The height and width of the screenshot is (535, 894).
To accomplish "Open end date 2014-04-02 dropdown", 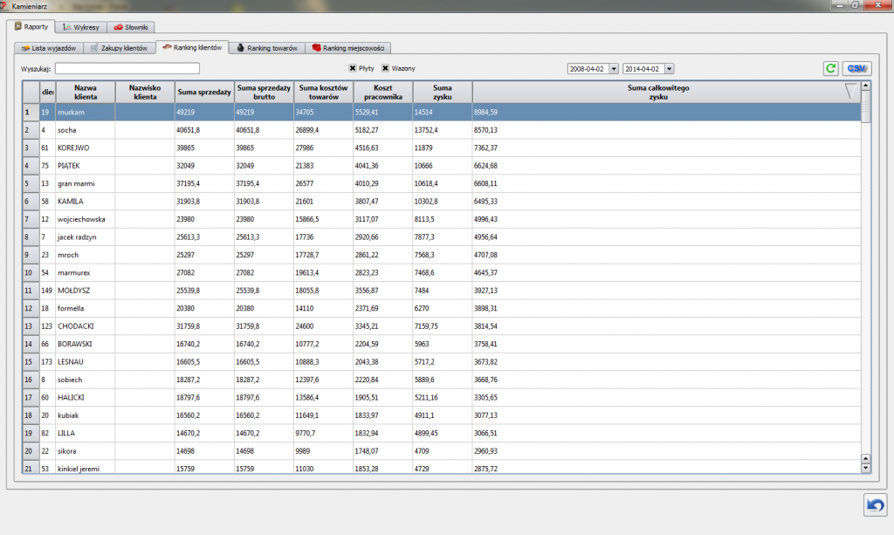I will coord(670,69).
